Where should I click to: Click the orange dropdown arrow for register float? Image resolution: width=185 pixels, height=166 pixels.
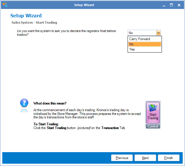point(158,33)
